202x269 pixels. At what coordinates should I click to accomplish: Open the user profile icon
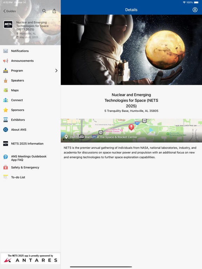point(195,10)
